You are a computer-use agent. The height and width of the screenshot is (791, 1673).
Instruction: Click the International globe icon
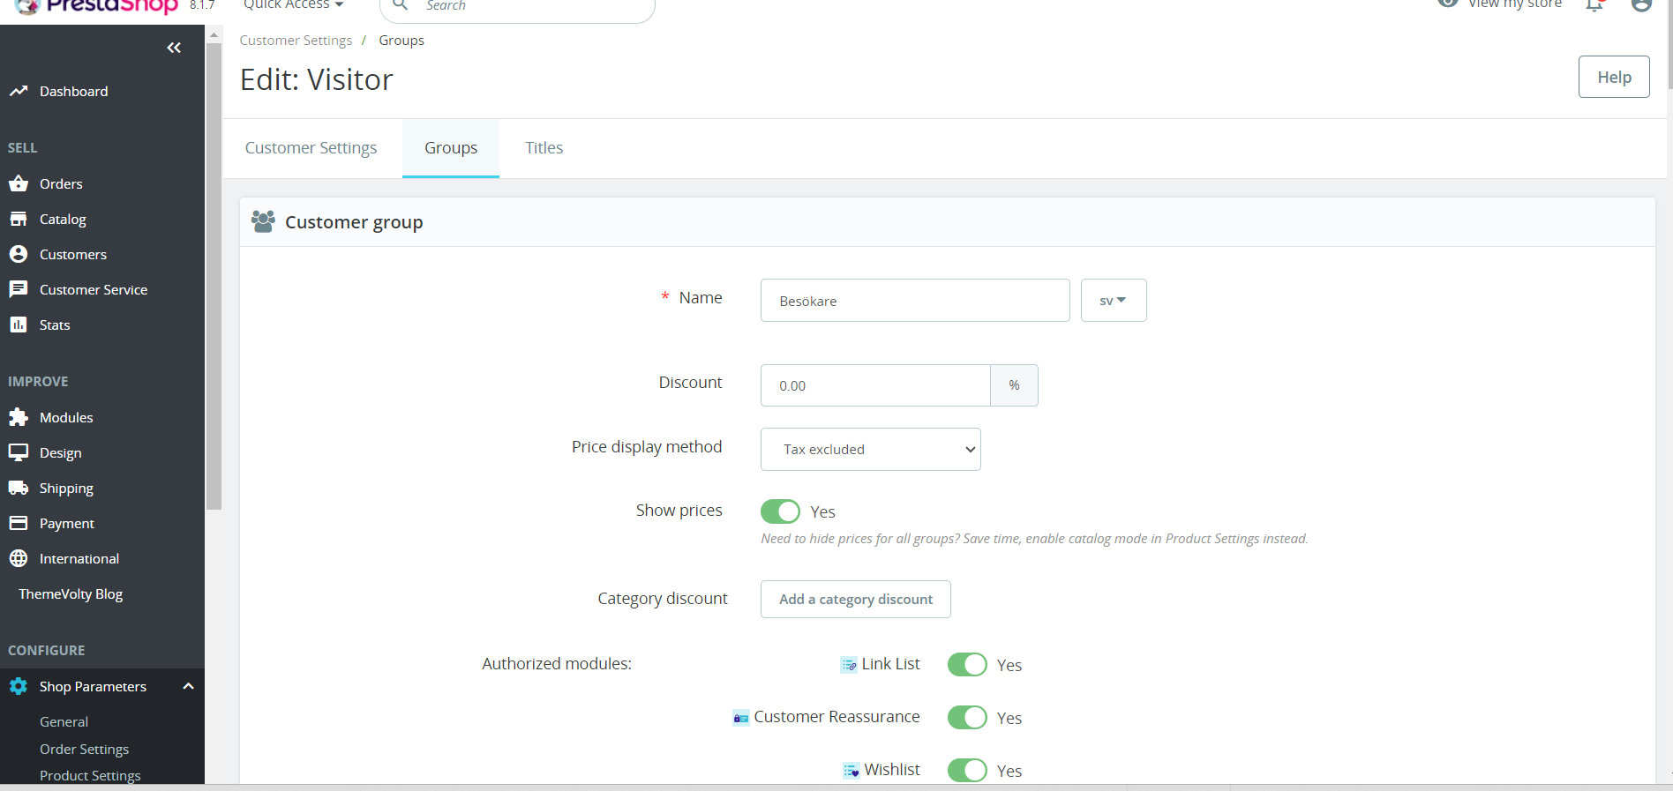19,558
